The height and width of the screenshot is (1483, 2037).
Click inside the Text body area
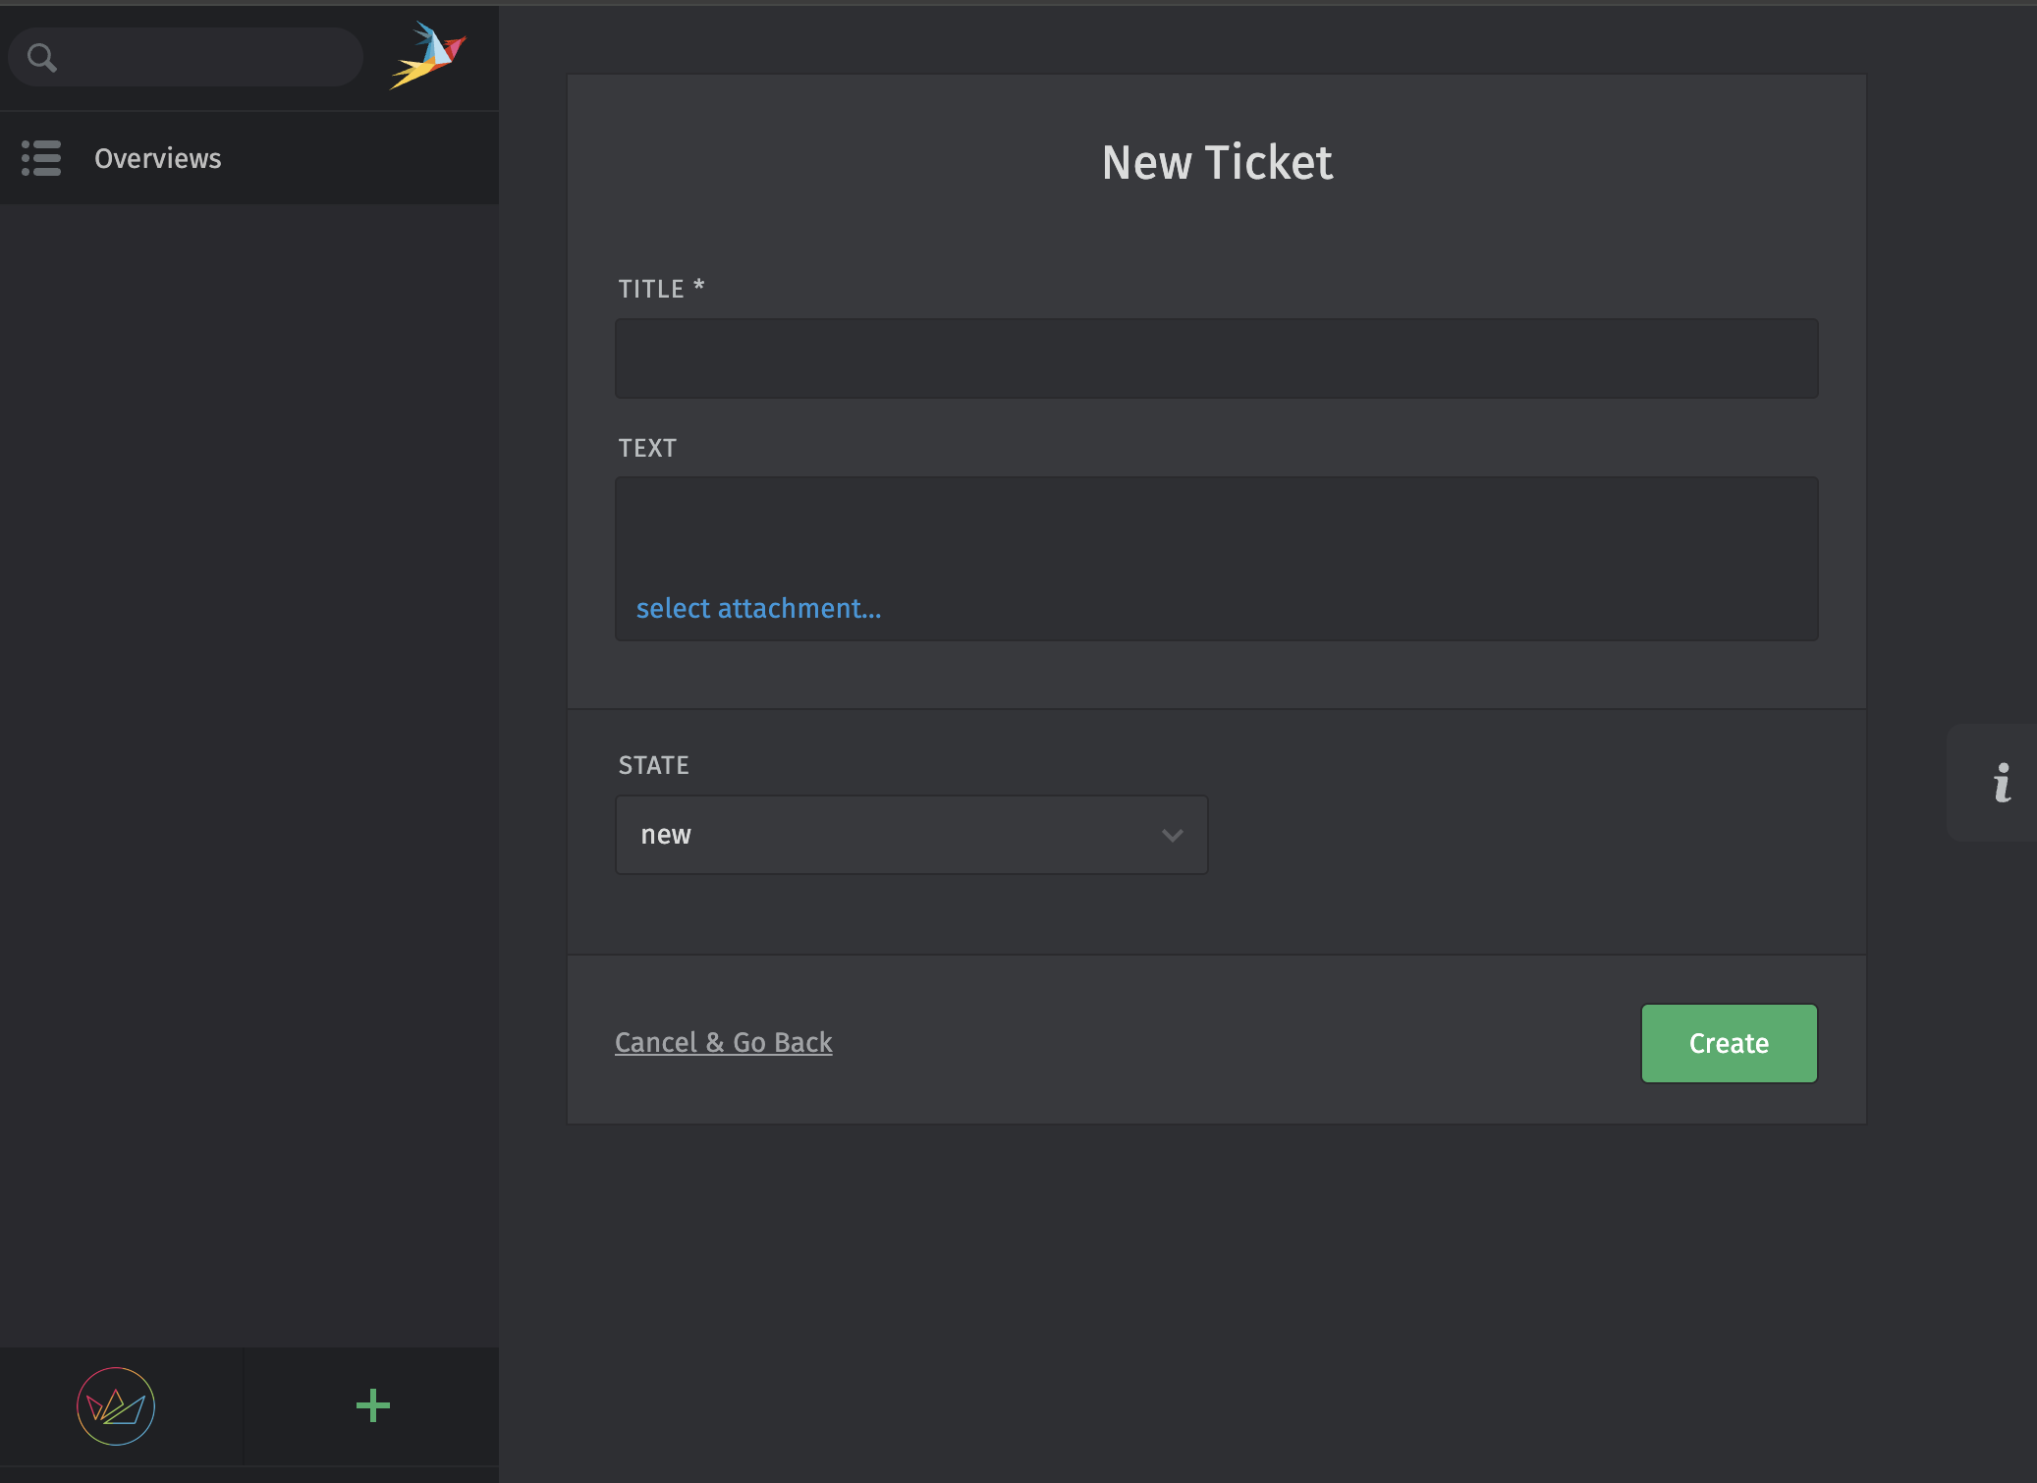(1216, 530)
